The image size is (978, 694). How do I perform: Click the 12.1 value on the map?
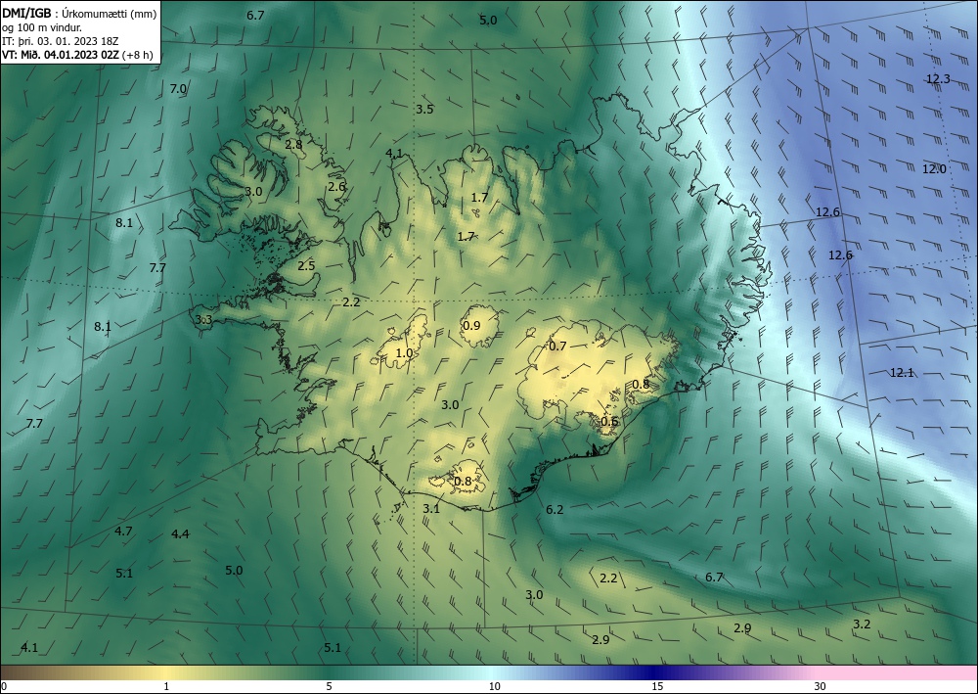902,373
